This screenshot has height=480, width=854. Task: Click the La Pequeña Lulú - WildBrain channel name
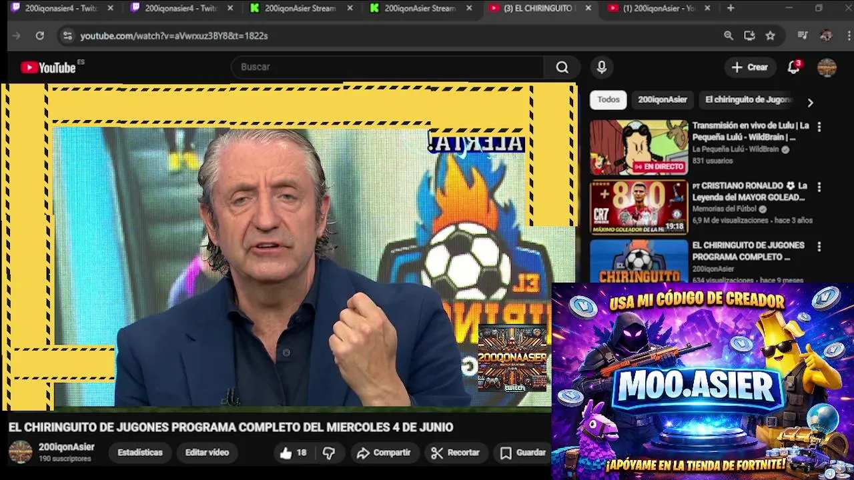(x=735, y=150)
